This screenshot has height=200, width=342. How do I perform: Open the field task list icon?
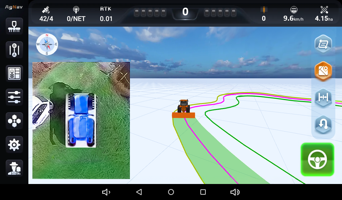pyautogui.click(x=14, y=73)
